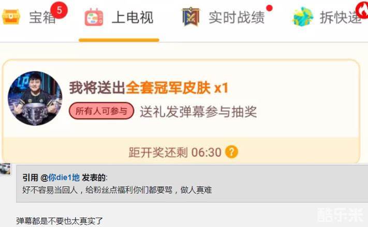368x227 pixels.
Task: Click the pink TV icon
Action: tap(94, 17)
